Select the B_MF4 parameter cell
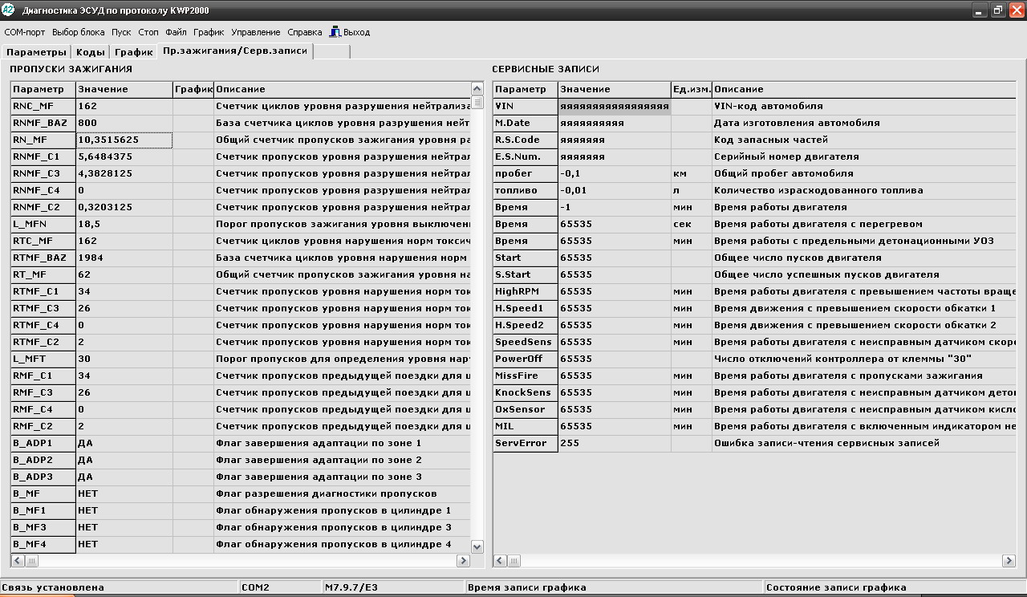Image resolution: width=1027 pixels, height=597 pixels. coord(43,544)
